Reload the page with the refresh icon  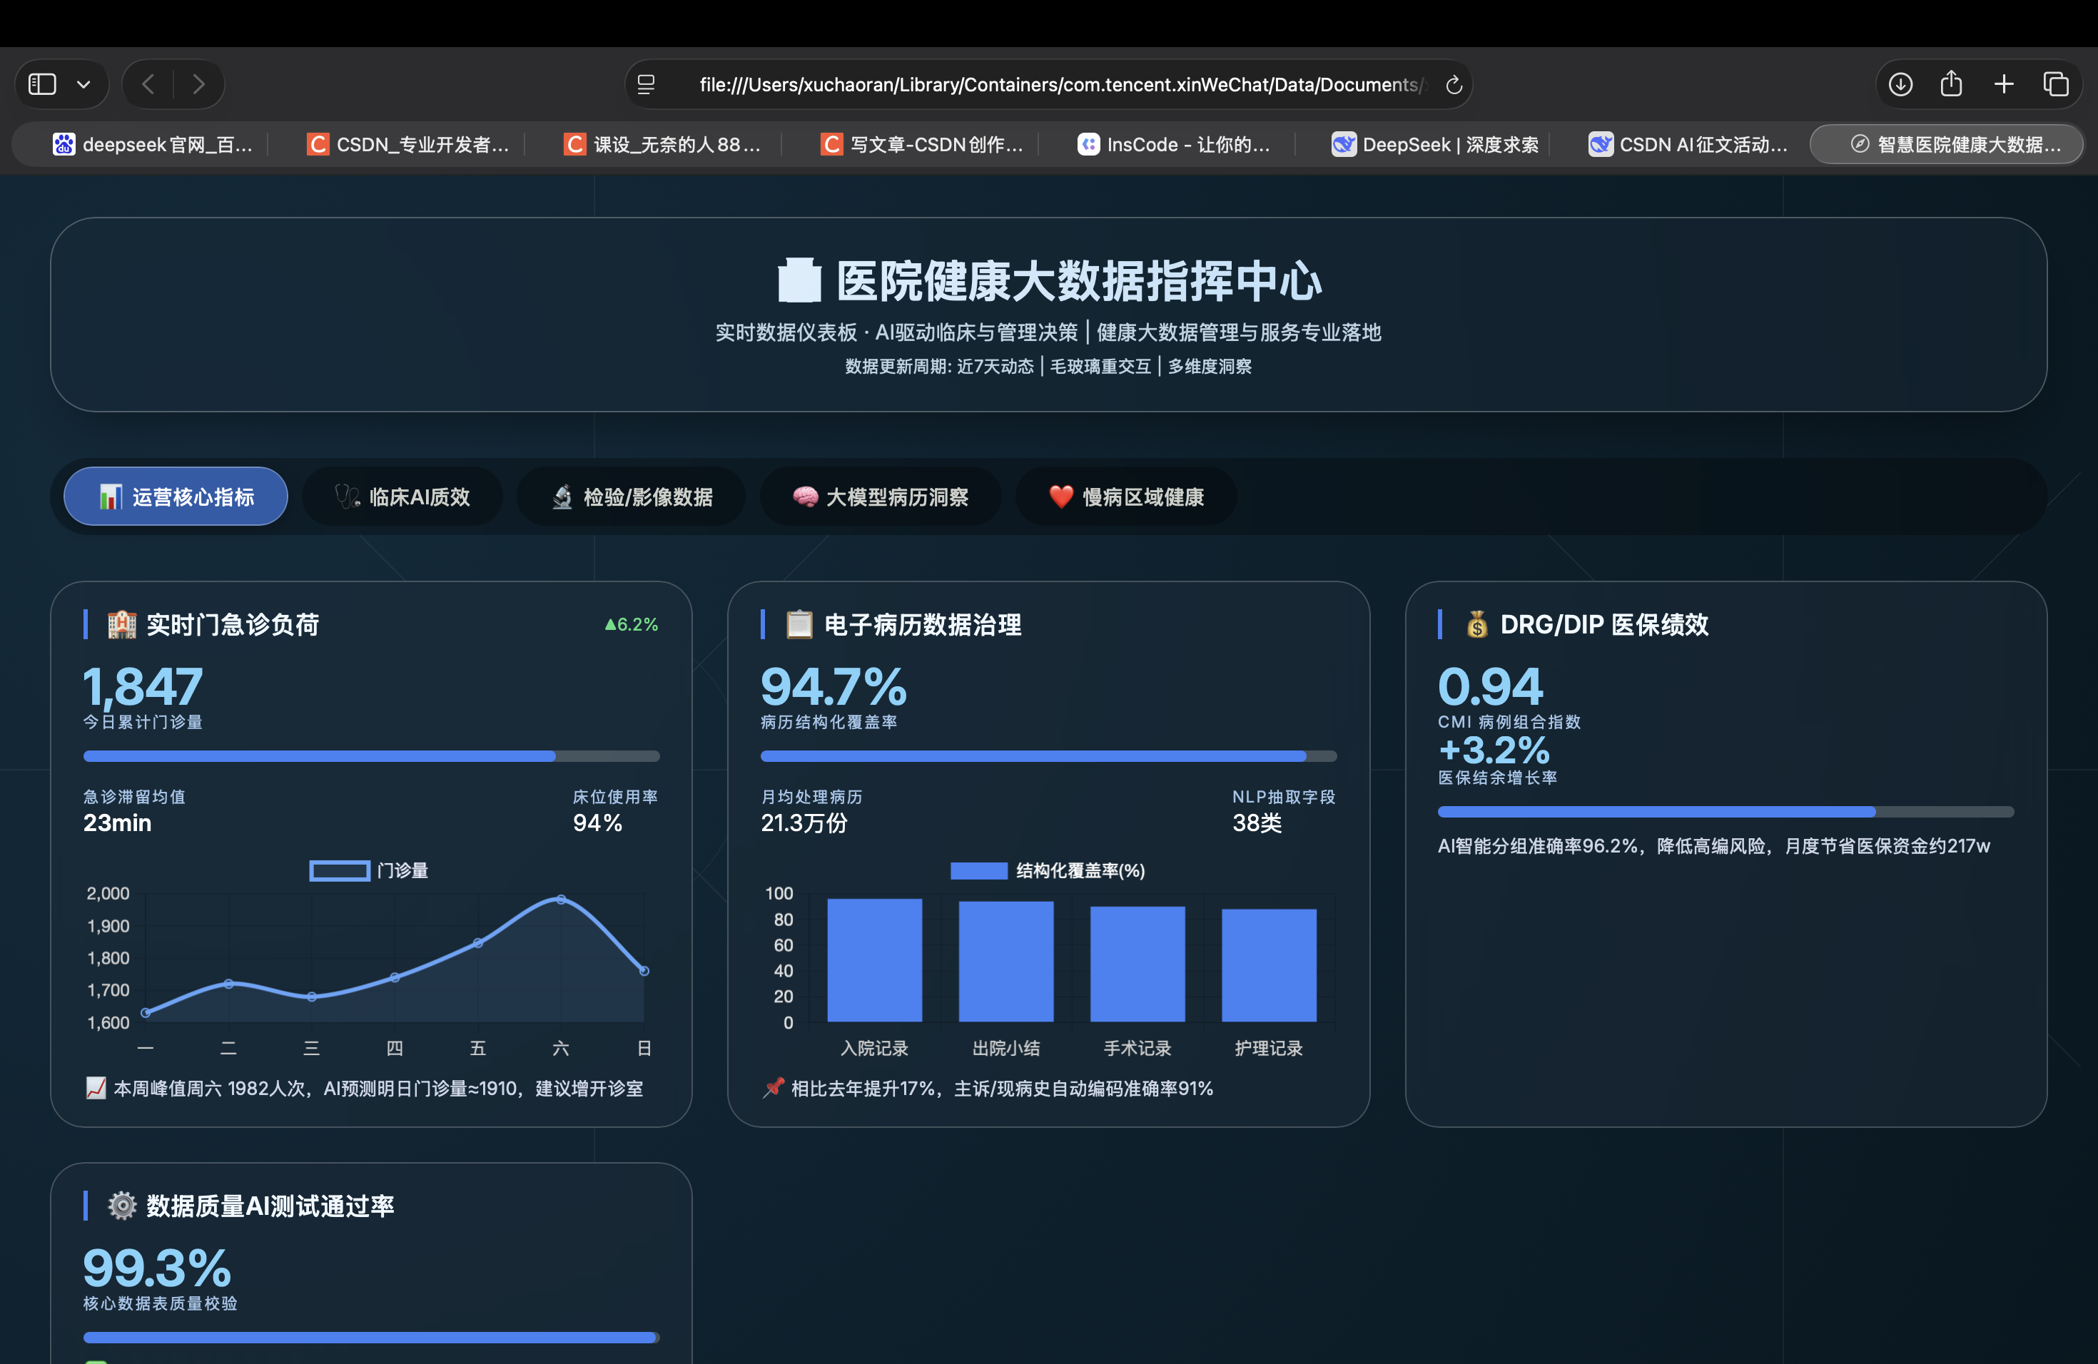point(1454,85)
